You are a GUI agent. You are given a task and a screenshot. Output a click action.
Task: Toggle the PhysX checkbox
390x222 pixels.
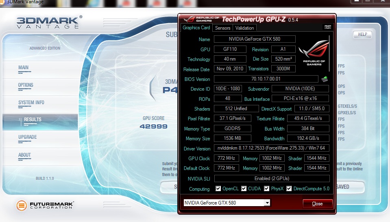267,188
